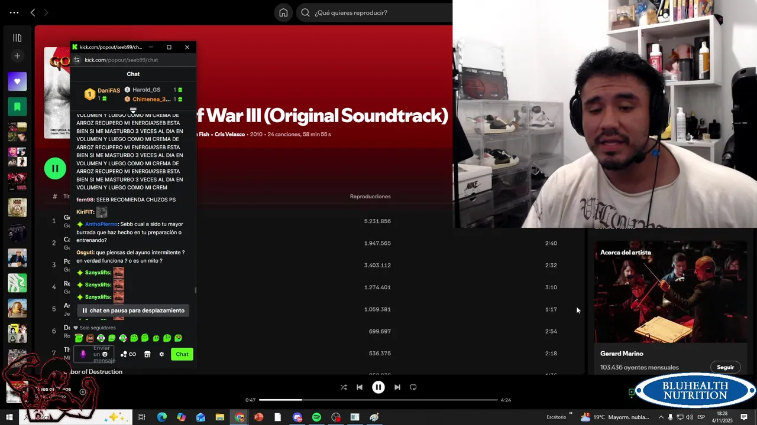Screen dimensions: 757x425
Task: Open Liked Songs heart tile
Action: [17, 81]
